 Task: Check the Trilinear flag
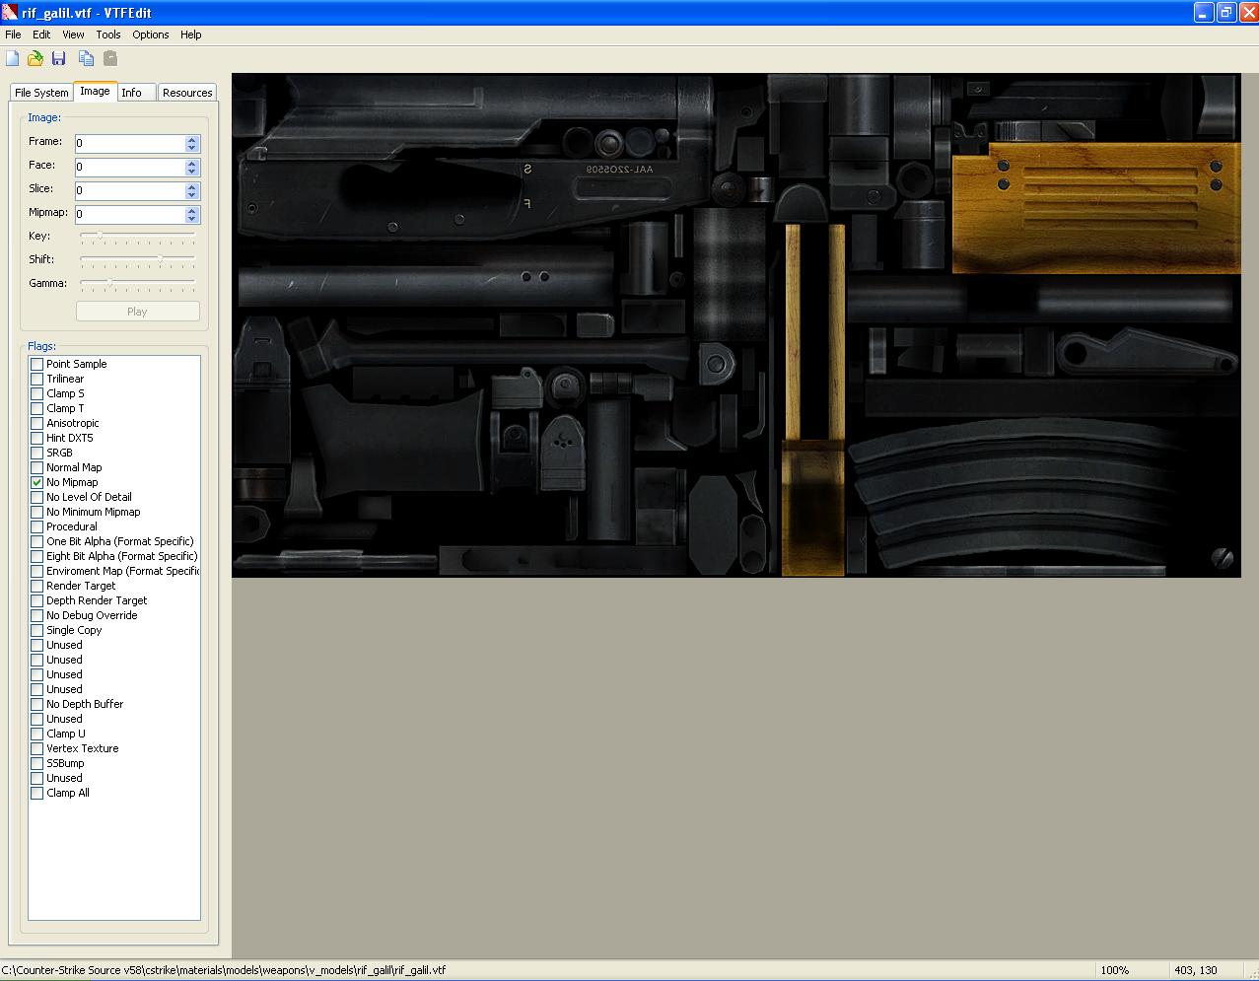[x=36, y=379]
